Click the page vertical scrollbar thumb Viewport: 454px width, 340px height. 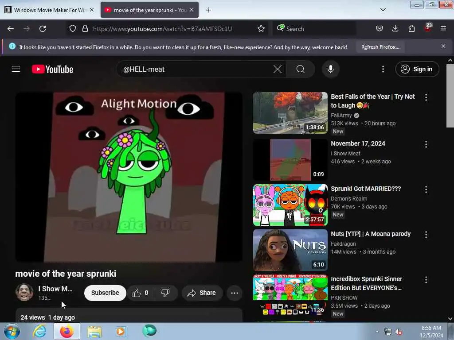[x=450, y=96]
